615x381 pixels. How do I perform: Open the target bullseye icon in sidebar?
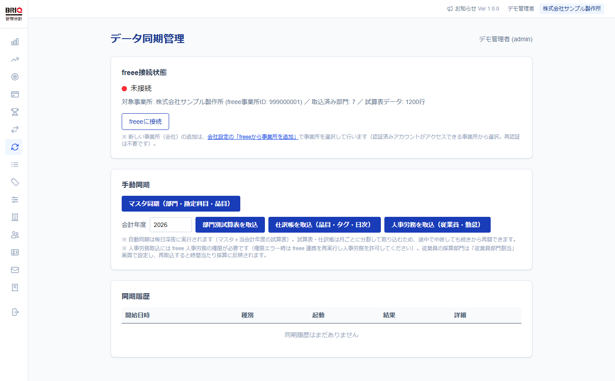14,77
